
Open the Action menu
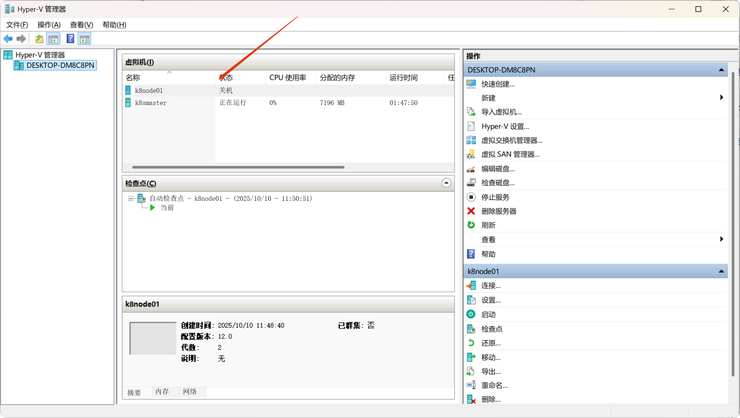click(x=49, y=25)
